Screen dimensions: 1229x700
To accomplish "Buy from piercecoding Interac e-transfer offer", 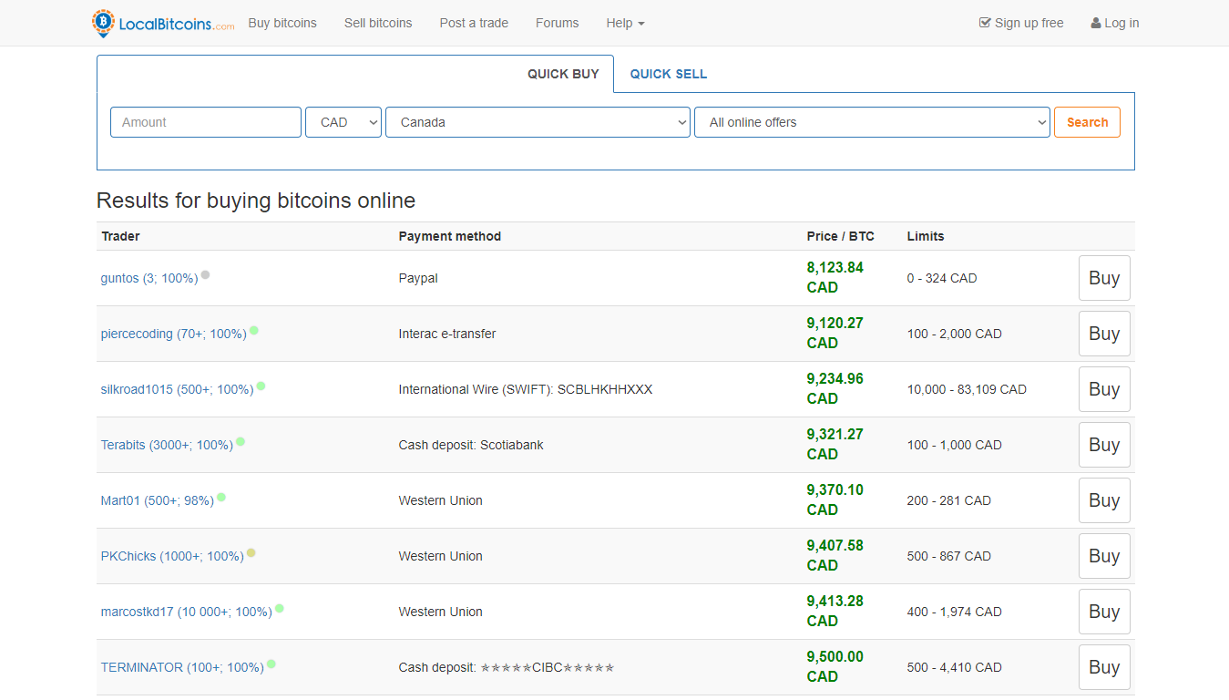I will (1104, 334).
